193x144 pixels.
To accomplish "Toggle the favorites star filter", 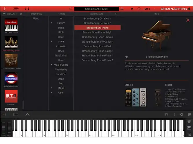I will pos(61,18).
